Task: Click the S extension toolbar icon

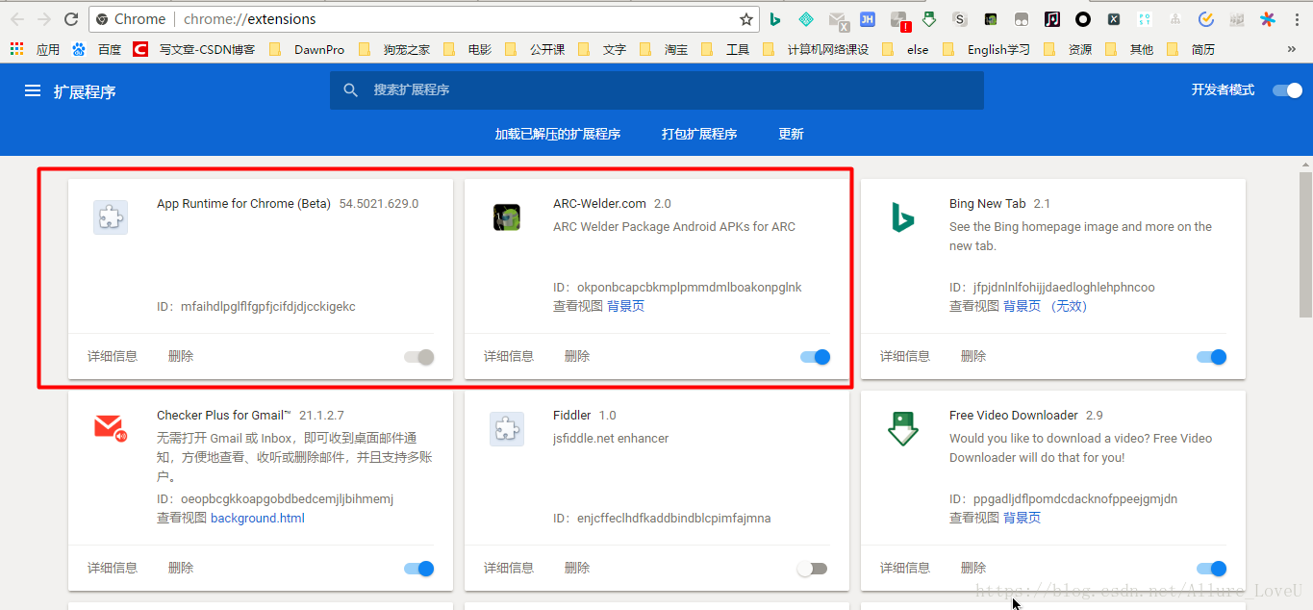Action: [960, 19]
